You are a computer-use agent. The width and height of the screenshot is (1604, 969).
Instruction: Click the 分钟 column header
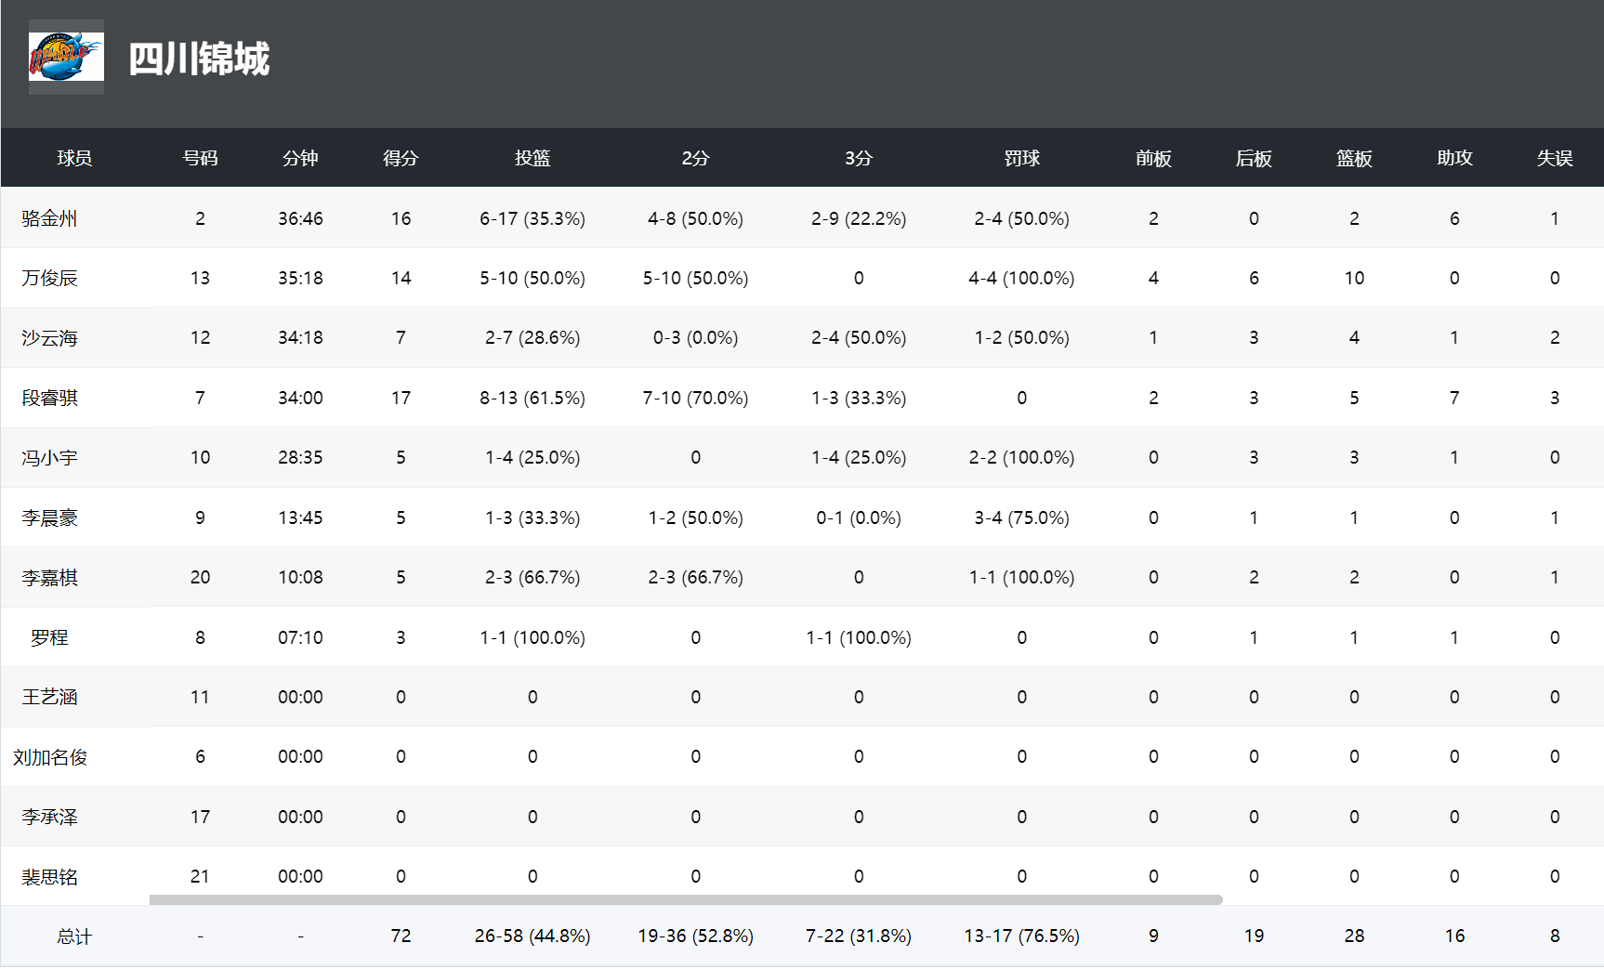pyautogui.click(x=300, y=158)
